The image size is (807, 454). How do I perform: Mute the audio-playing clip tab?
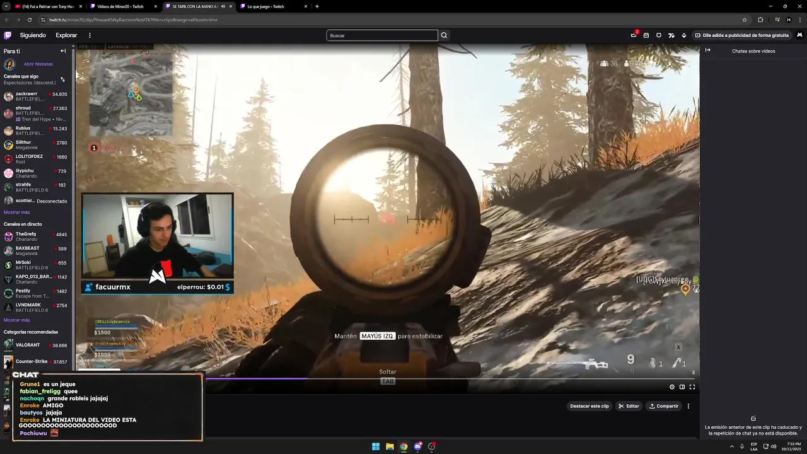pyautogui.click(x=223, y=6)
